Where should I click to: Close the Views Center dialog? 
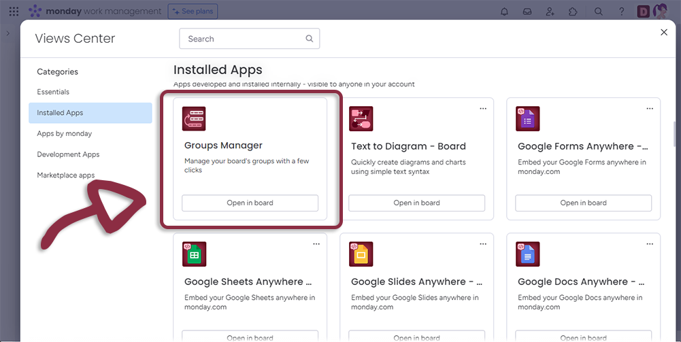(x=664, y=33)
